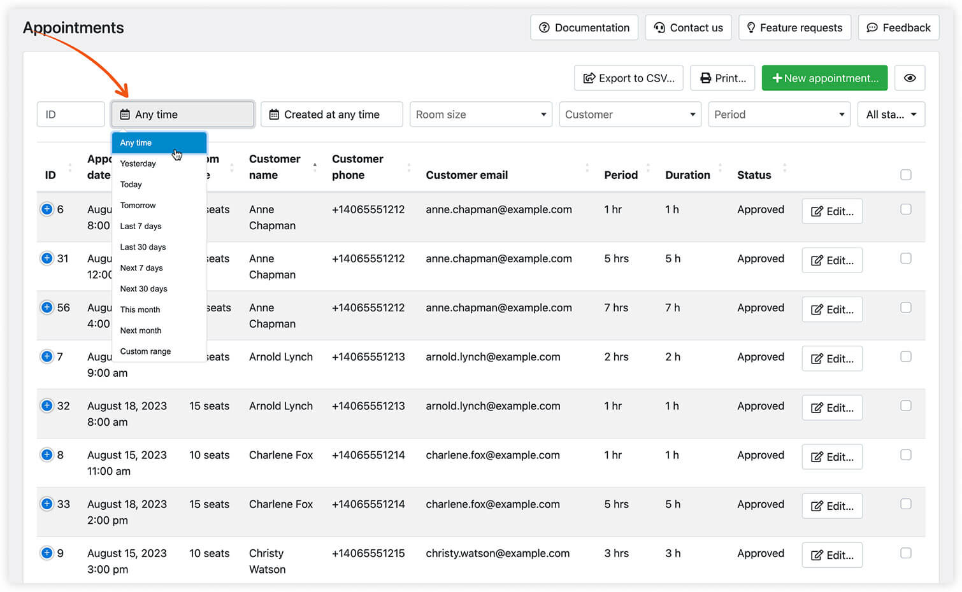
Task: Edit Charlene Fox's 5 hrs appointment
Action: (x=832, y=505)
